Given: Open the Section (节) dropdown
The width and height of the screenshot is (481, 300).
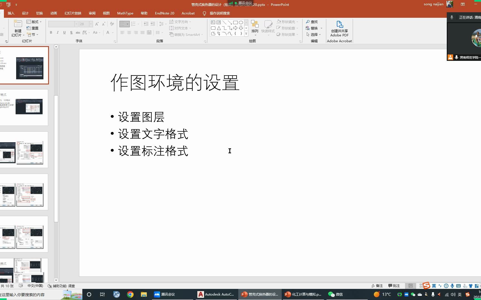Looking at the screenshot, I should point(33,34).
